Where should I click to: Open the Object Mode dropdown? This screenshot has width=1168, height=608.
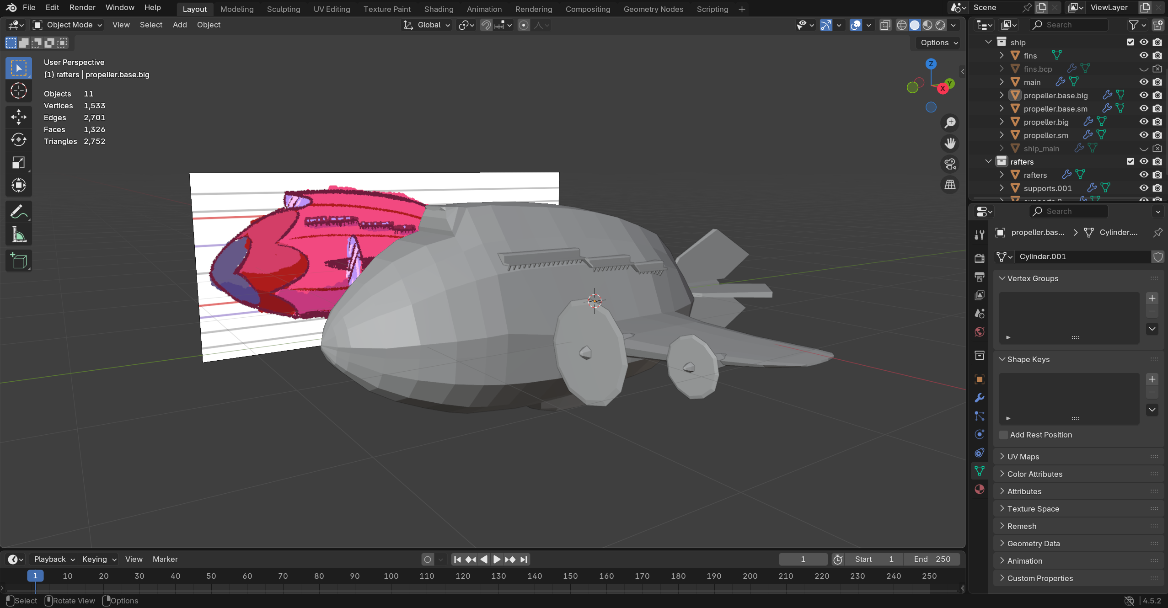tap(67, 25)
